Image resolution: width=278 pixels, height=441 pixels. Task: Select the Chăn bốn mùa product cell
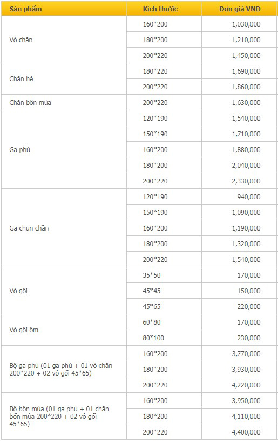point(64,102)
